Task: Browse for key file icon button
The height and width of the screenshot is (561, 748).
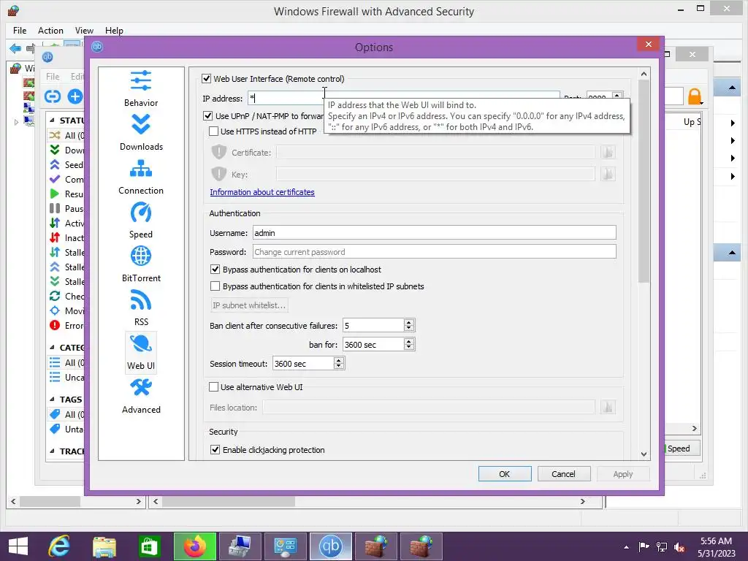Action: pyautogui.click(x=608, y=174)
